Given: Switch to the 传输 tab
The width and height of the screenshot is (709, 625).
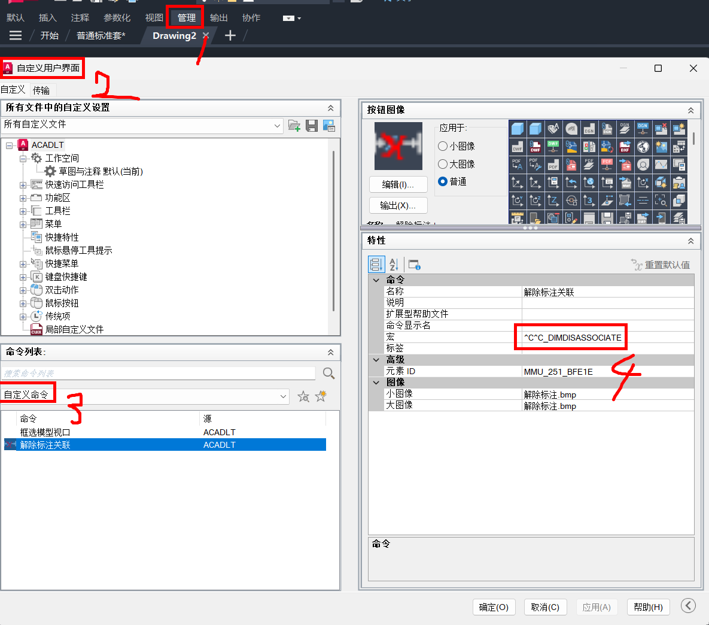Looking at the screenshot, I should [x=41, y=90].
